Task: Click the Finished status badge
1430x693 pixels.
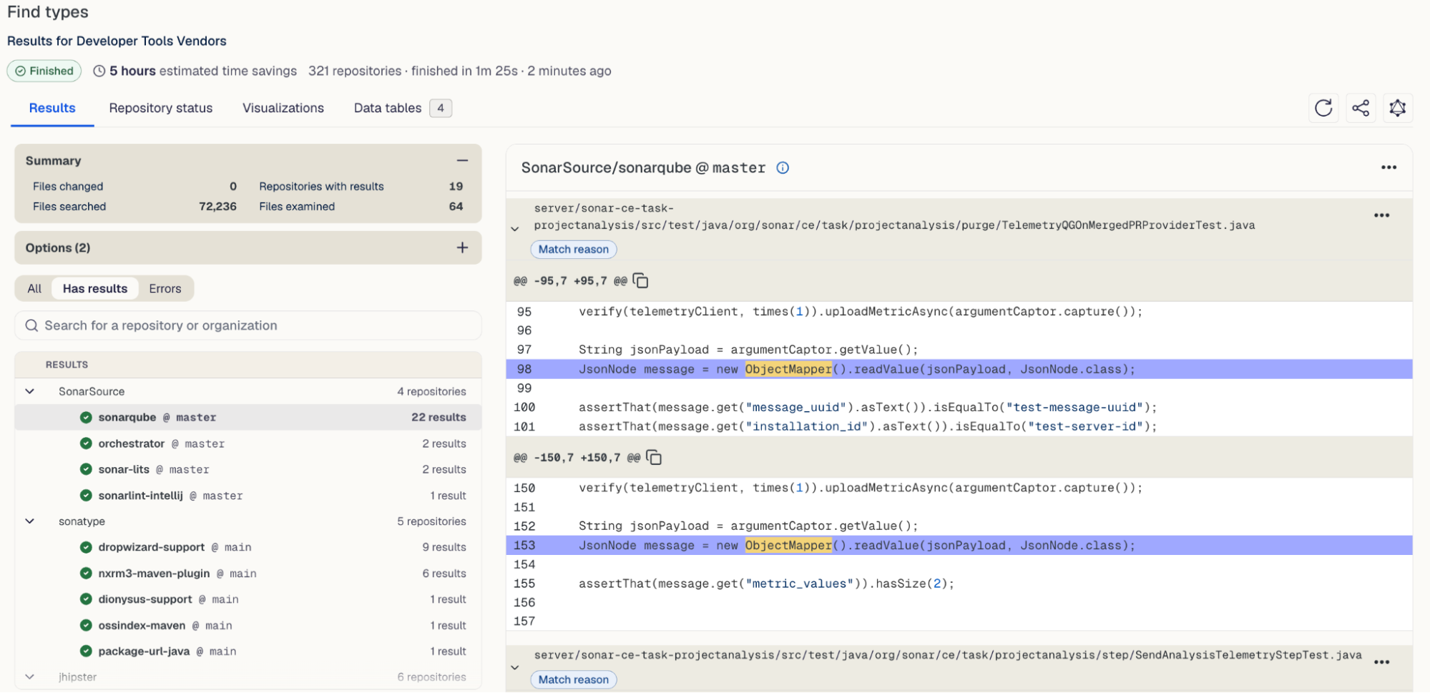Action: point(44,71)
